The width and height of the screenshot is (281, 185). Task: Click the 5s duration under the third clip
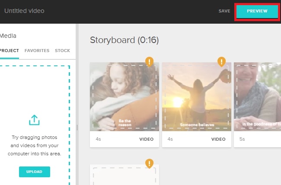tap(242, 139)
